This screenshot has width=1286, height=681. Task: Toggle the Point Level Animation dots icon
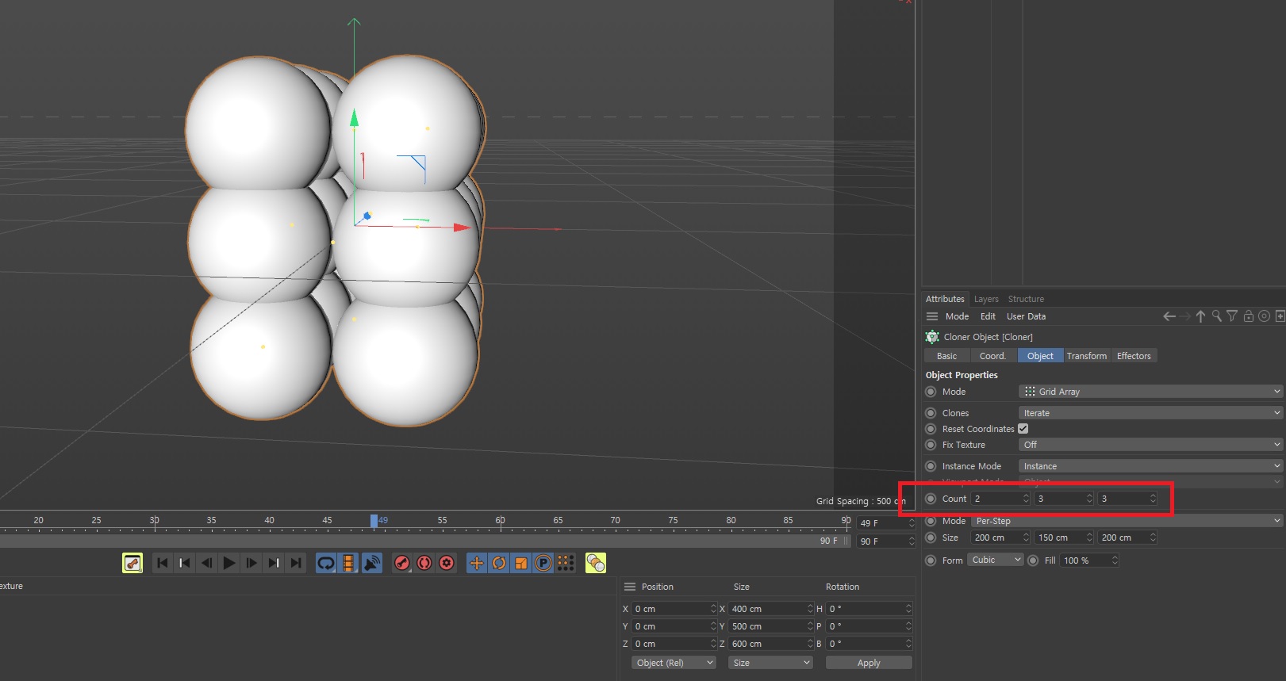pyautogui.click(x=566, y=563)
